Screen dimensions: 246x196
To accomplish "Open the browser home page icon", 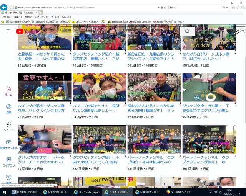I will 233,7.
